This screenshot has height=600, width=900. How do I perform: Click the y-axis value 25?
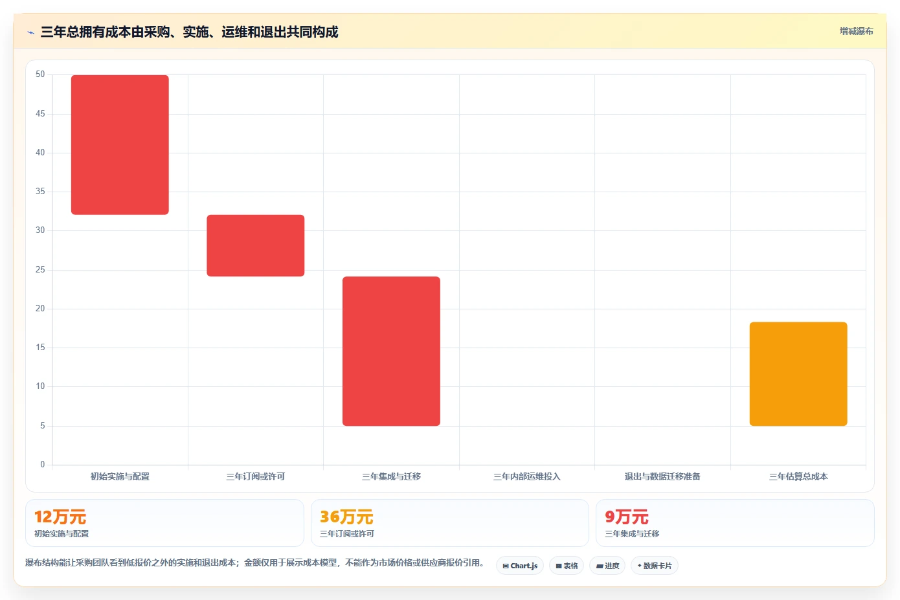point(40,270)
